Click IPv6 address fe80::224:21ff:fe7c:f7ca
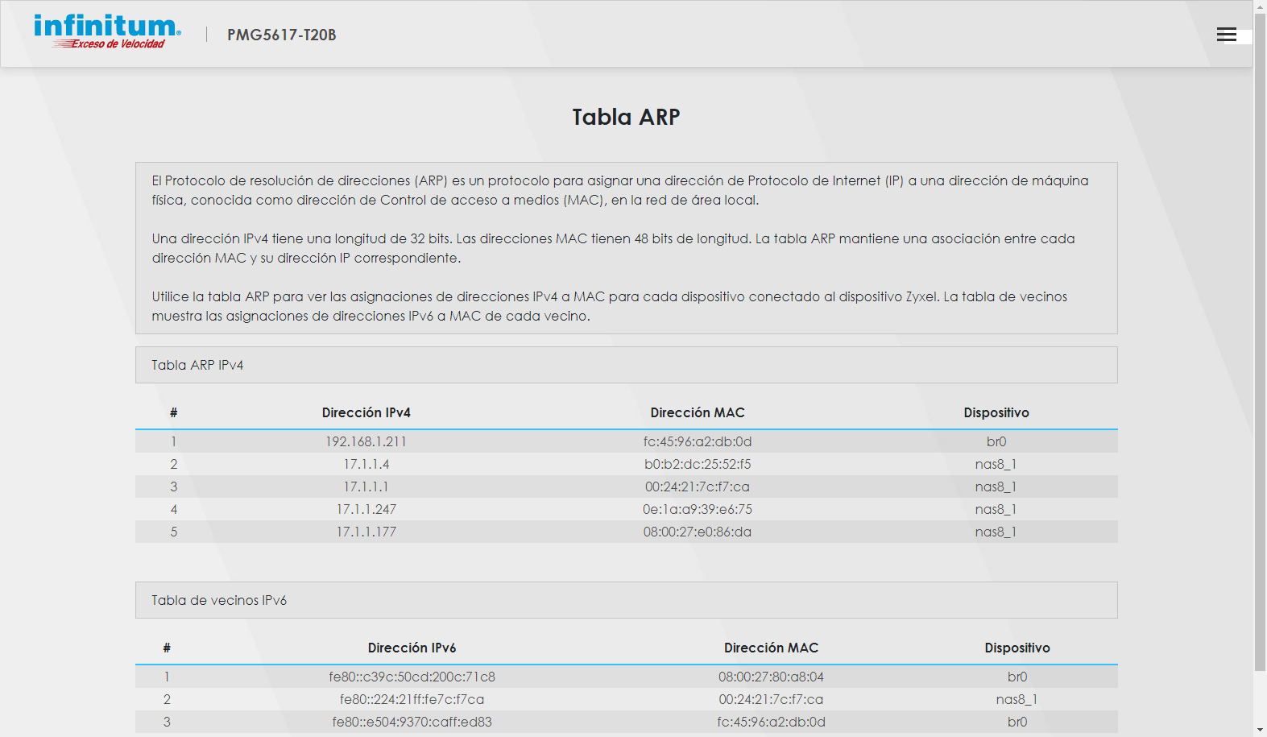Image resolution: width=1267 pixels, height=737 pixels. (x=412, y=699)
